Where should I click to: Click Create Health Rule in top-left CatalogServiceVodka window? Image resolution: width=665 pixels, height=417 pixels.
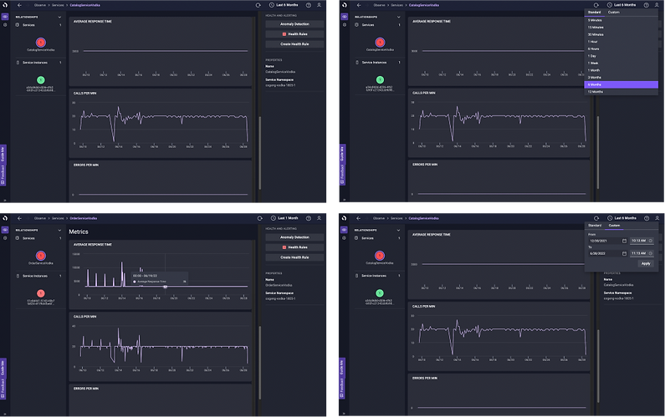(x=294, y=44)
